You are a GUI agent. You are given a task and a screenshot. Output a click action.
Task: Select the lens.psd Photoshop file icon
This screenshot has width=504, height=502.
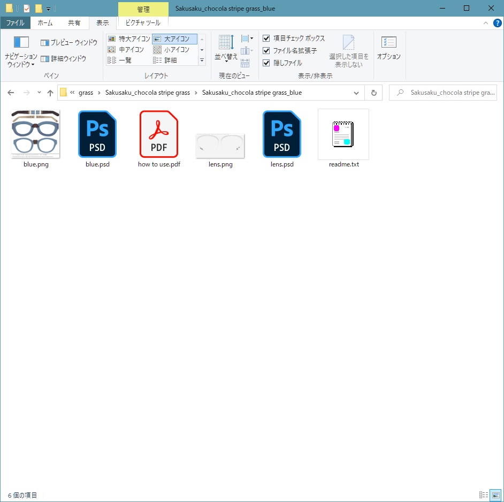(282, 134)
